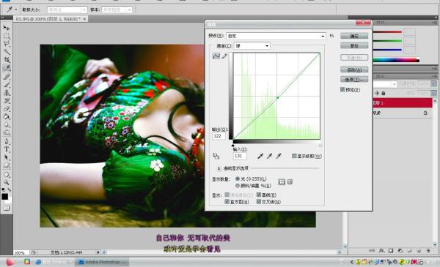Open the Channel dropdown showing green
Viewport: 440px width, 267px height.
(x=252, y=45)
